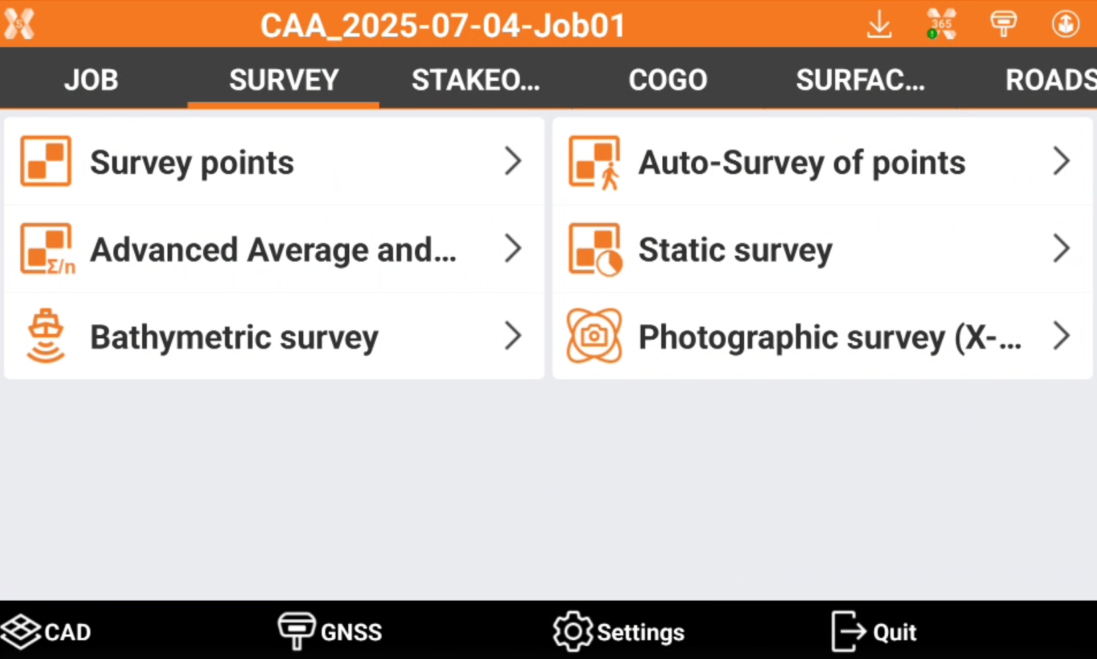The height and width of the screenshot is (659, 1097).
Task: Tap the Photographic survey camera icon
Action: tap(594, 336)
